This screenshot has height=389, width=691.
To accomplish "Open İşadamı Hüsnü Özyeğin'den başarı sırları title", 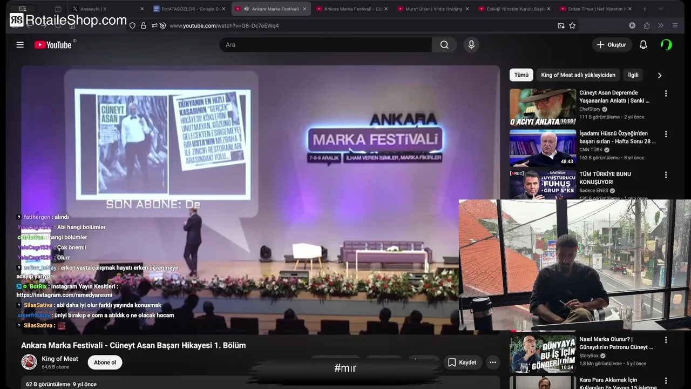I will click(618, 137).
